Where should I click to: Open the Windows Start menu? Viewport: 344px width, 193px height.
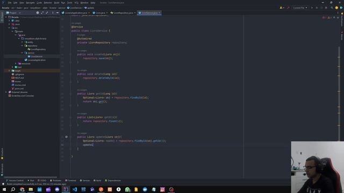point(4,189)
